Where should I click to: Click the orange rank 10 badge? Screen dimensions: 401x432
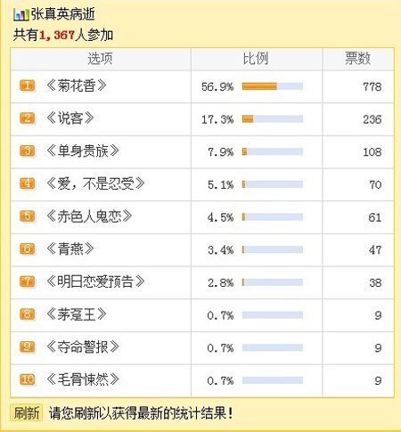28,379
